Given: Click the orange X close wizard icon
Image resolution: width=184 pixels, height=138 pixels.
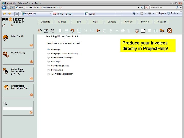Looking at the screenshot, I should pyautogui.click(x=169, y=31).
